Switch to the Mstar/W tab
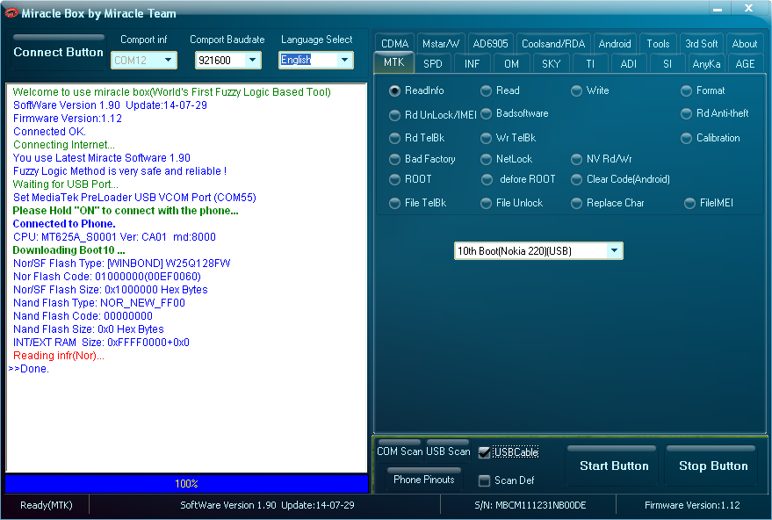772x520 pixels. point(441,44)
